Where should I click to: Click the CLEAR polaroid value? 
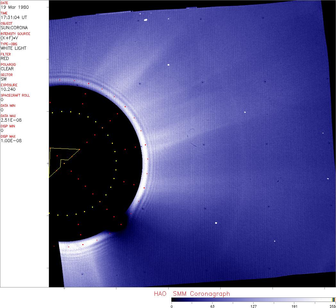click(7, 69)
